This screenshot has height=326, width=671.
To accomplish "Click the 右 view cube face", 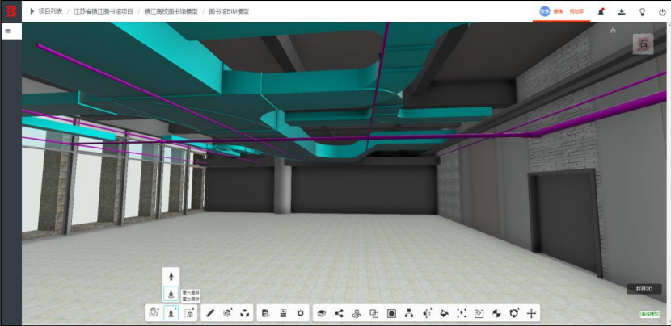I will click(x=643, y=44).
